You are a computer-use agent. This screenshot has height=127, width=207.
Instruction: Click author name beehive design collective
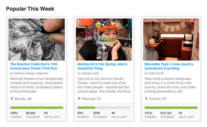[31, 73]
